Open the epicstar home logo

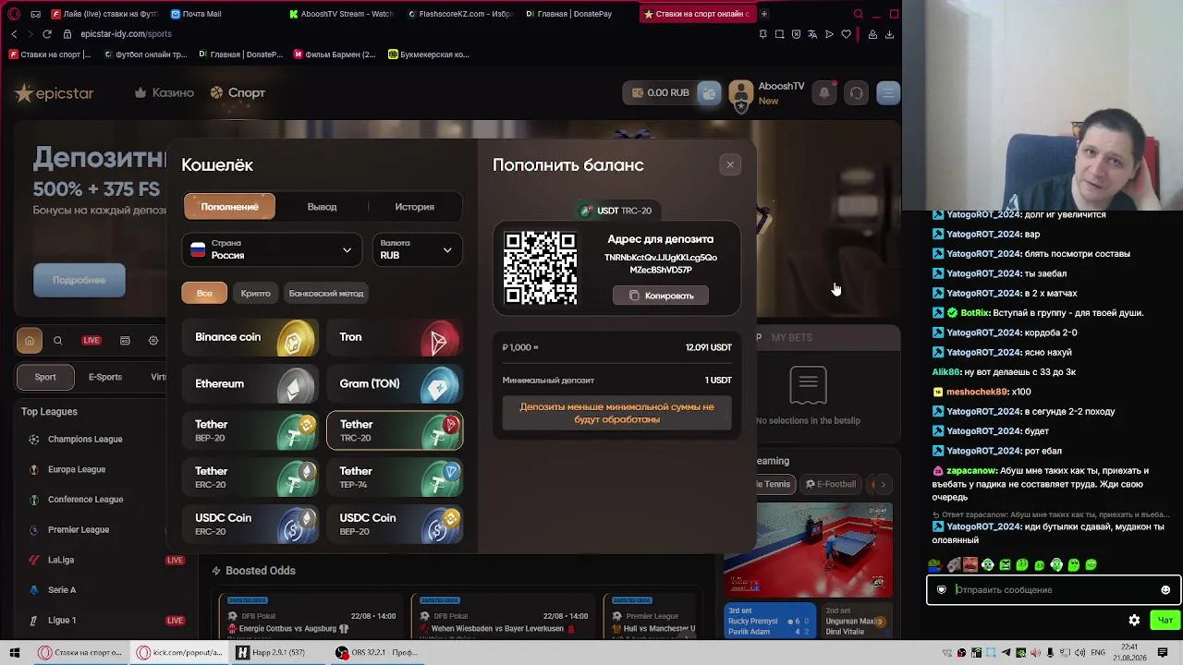pyautogui.click(x=55, y=92)
